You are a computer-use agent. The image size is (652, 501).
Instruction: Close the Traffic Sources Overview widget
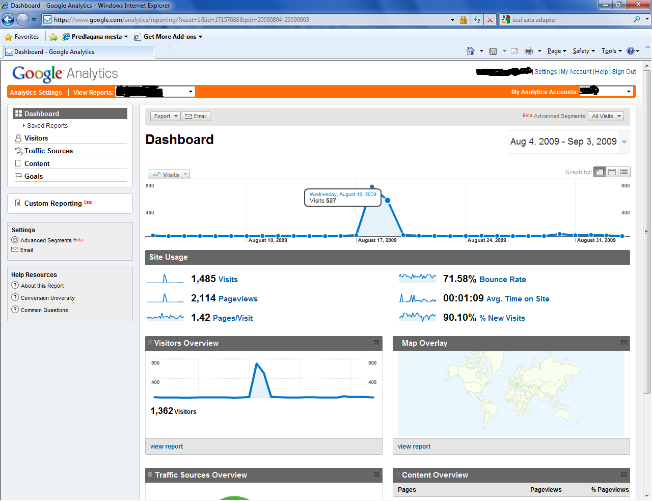point(376,475)
